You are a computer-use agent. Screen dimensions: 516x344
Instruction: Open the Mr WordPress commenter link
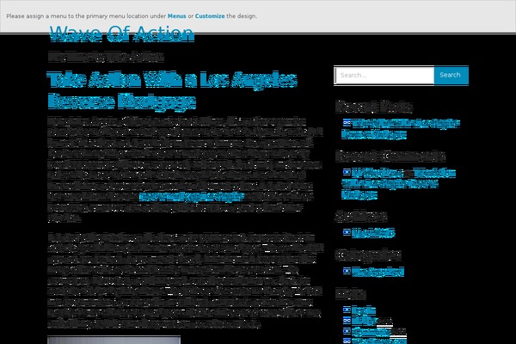click(378, 173)
